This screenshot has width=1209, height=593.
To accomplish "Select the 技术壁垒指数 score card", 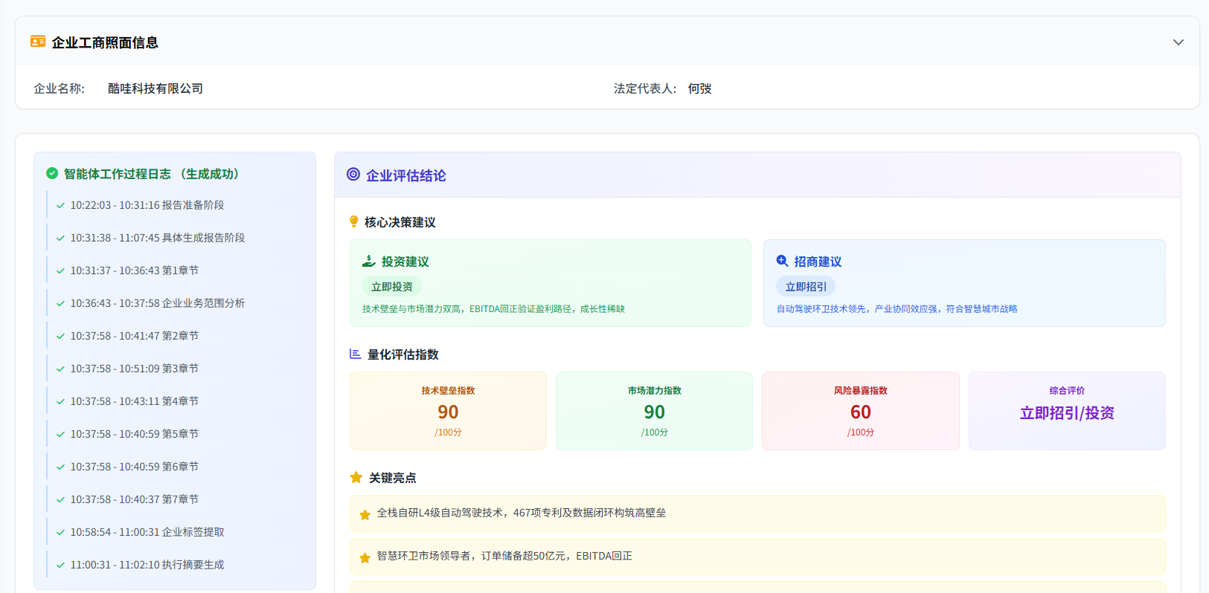I will point(448,410).
